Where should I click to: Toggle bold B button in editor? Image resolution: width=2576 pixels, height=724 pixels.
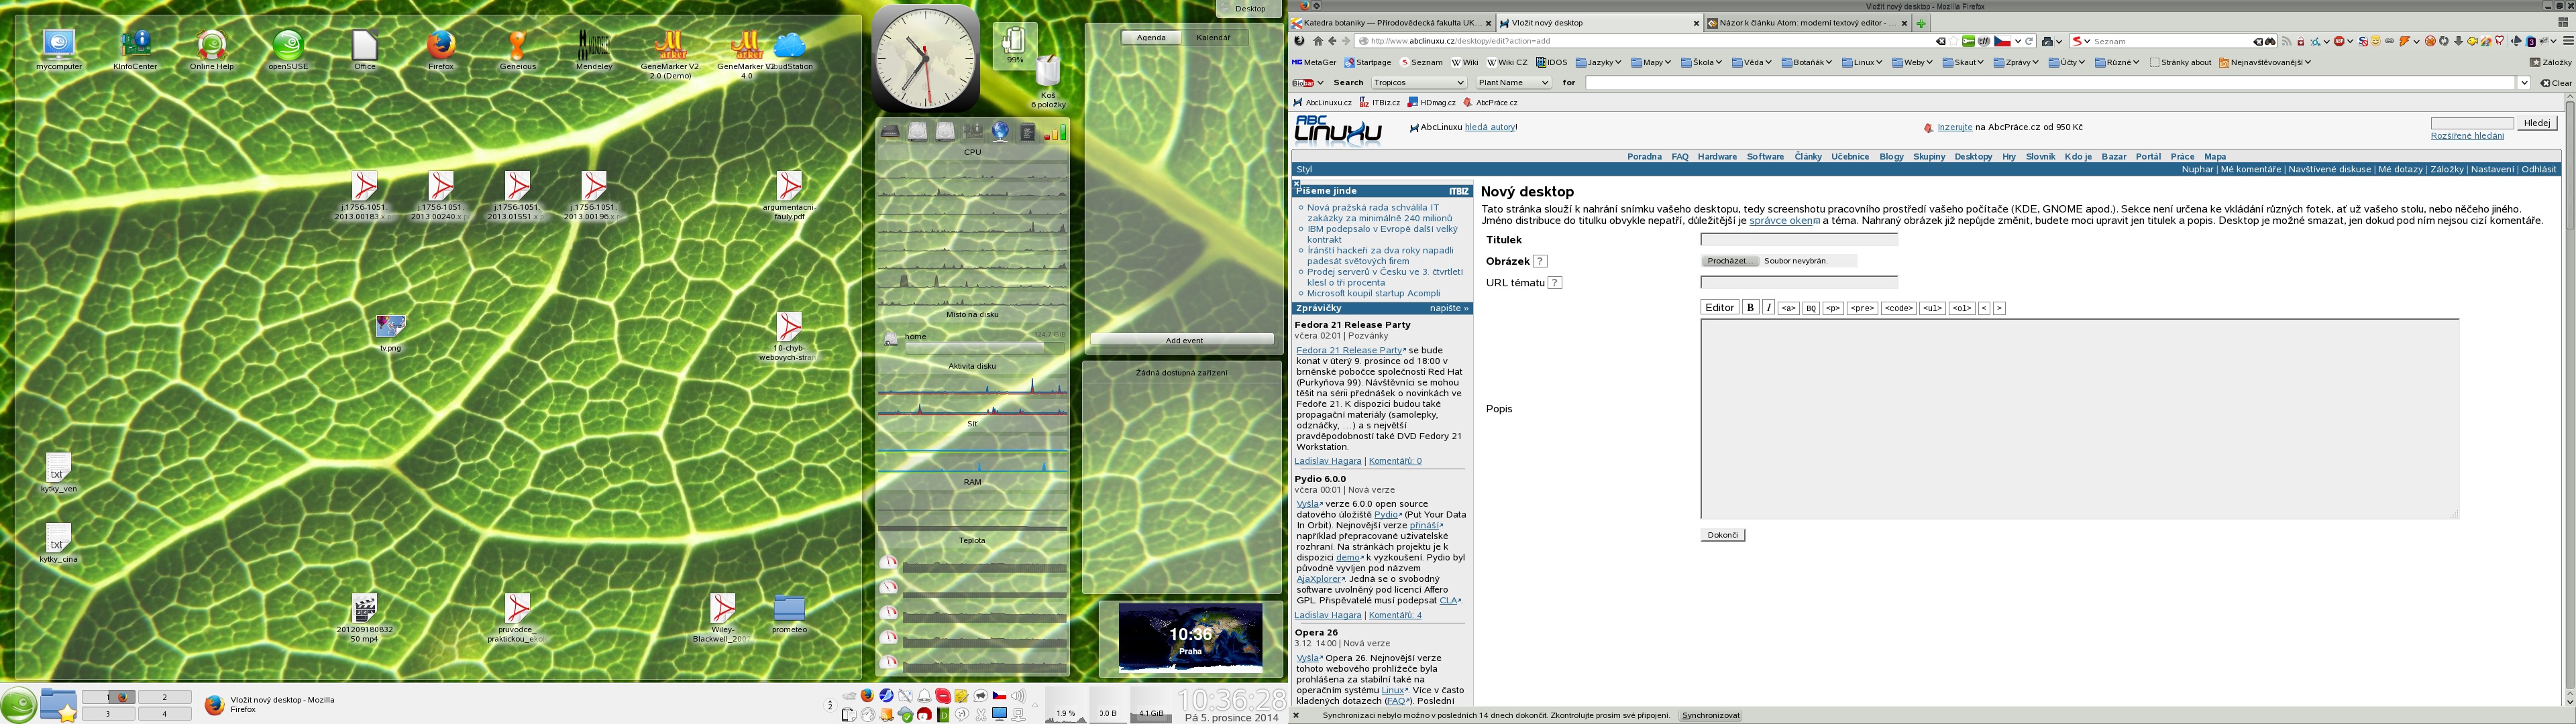tap(1750, 308)
